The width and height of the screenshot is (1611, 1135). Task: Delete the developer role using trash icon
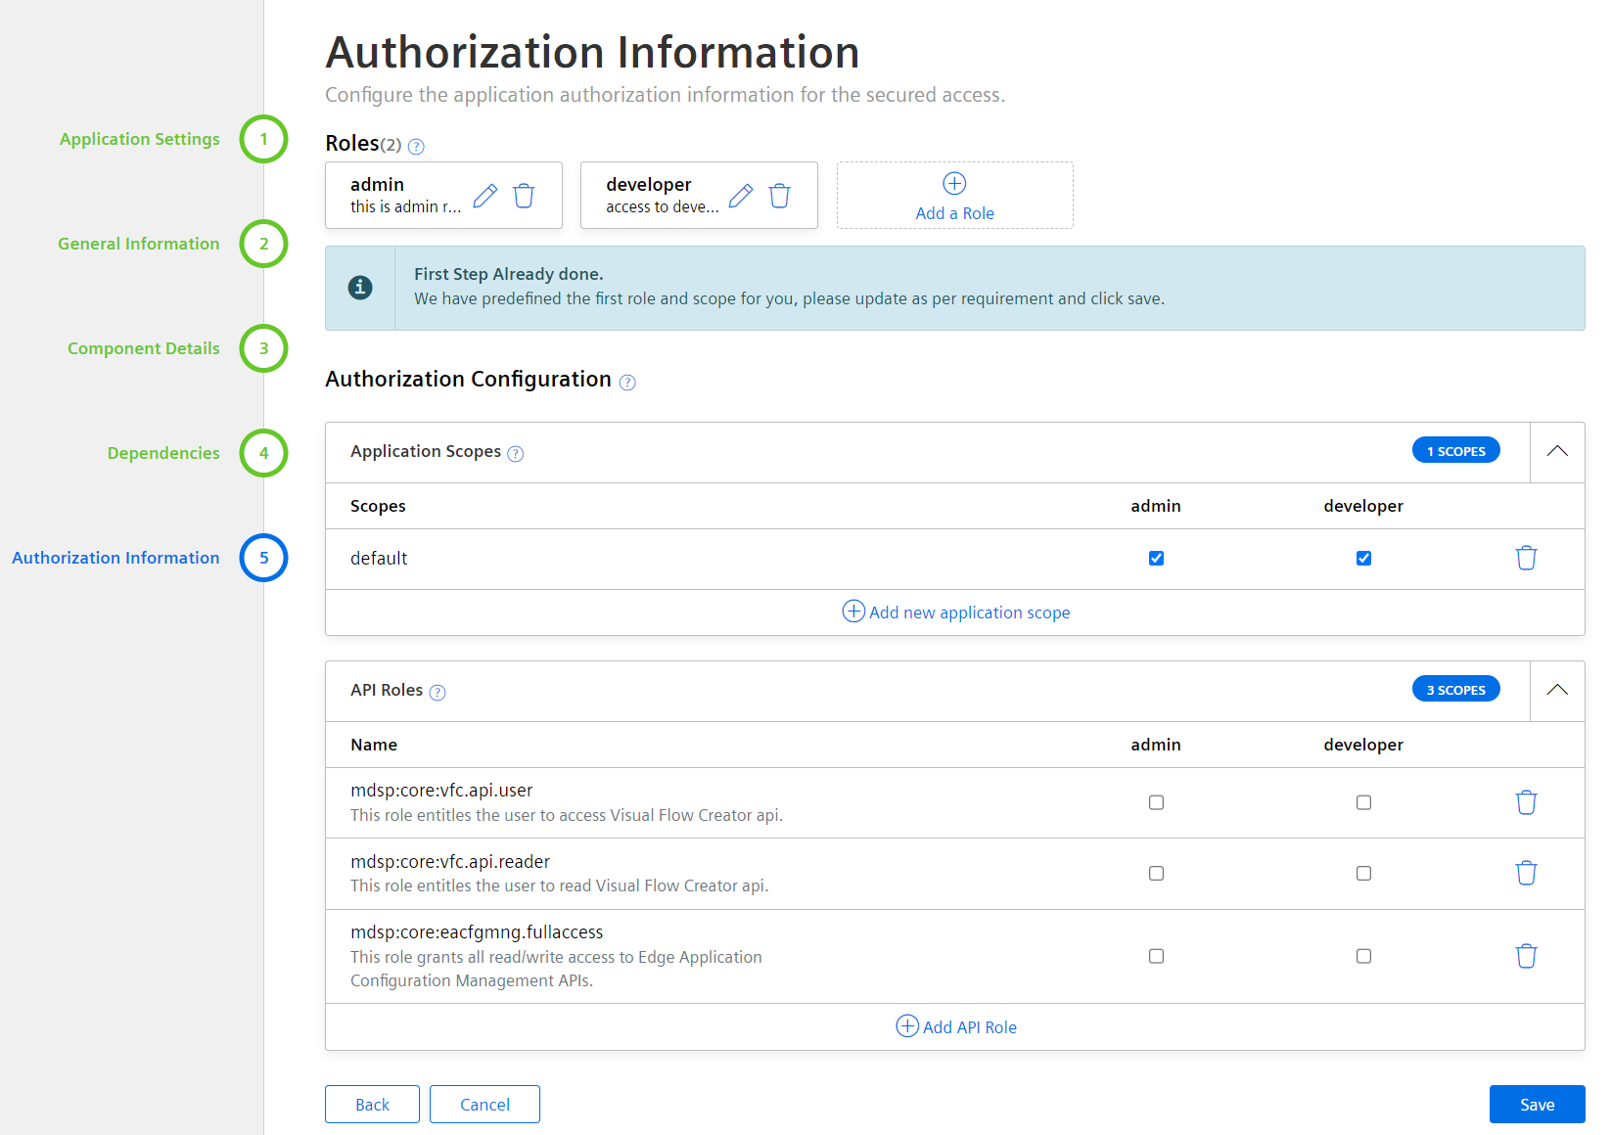point(780,196)
